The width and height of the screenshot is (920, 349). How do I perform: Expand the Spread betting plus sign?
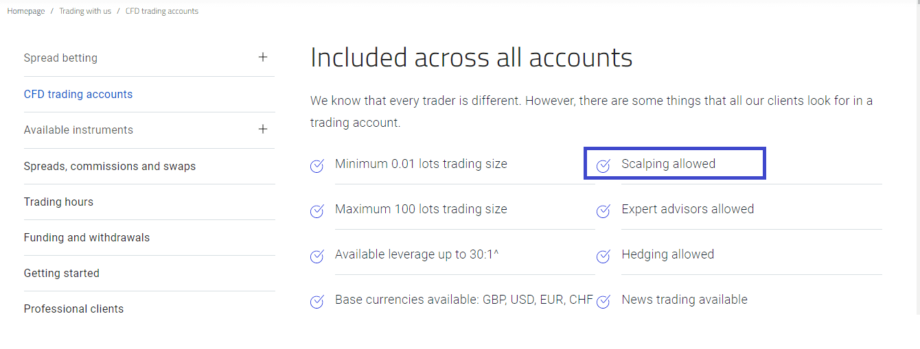click(x=263, y=57)
